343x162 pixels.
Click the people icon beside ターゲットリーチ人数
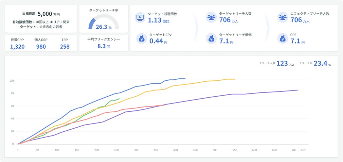[x=211, y=17]
